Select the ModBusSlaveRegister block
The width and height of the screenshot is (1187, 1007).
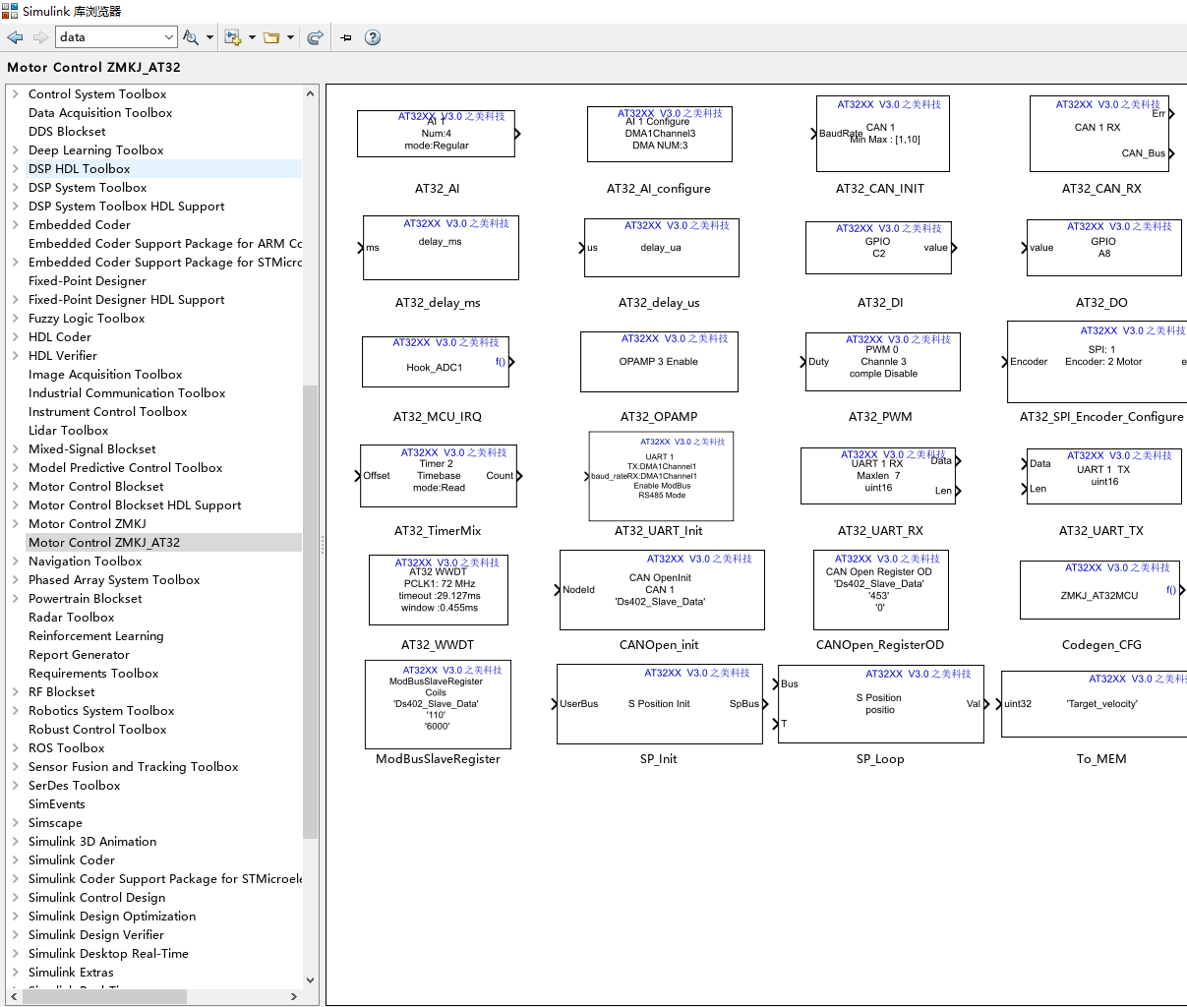tap(438, 704)
